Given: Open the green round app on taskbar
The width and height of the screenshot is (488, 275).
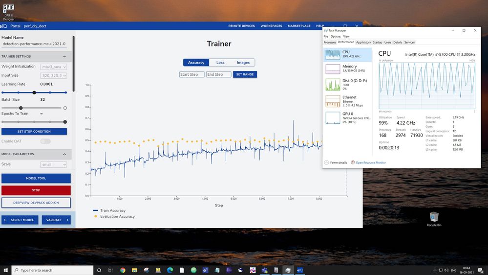Looking at the screenshot, I should pyautogui.click(x=193, y=270).
